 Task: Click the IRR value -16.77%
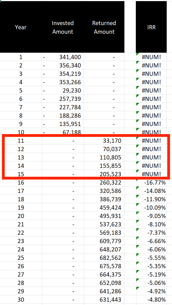click(151, 182)
